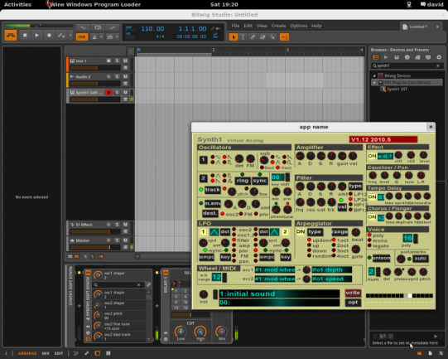
Task: Toggle Effect ON in Synth1
Action: pos(372,156)
